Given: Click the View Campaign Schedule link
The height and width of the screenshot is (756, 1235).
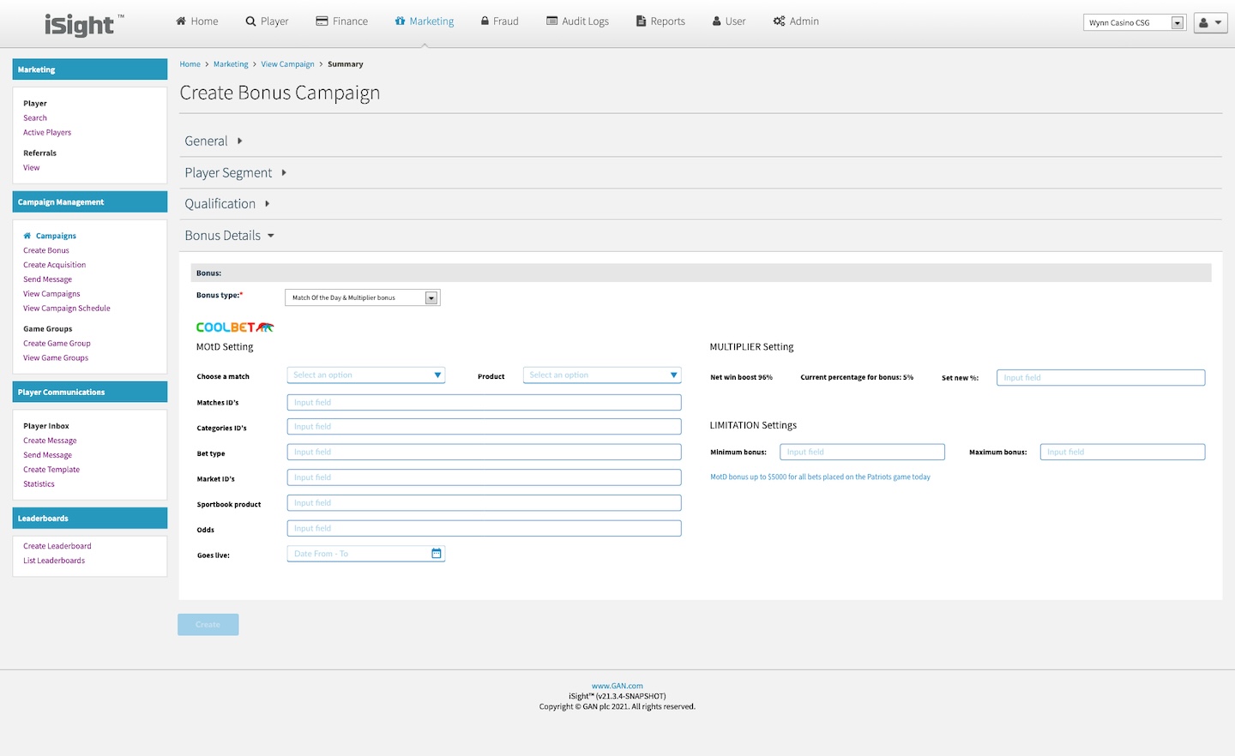Looking at the screenshot, I should pyautogui.click(x=67, y=309).
